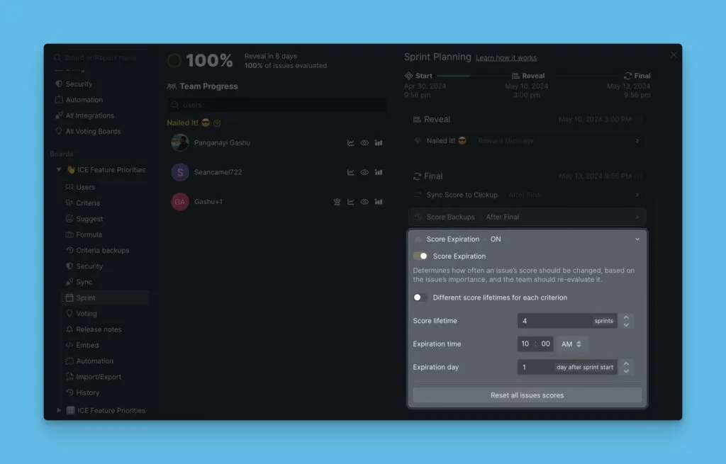
Task: Open the Learn how it works link
Action: 506,58
